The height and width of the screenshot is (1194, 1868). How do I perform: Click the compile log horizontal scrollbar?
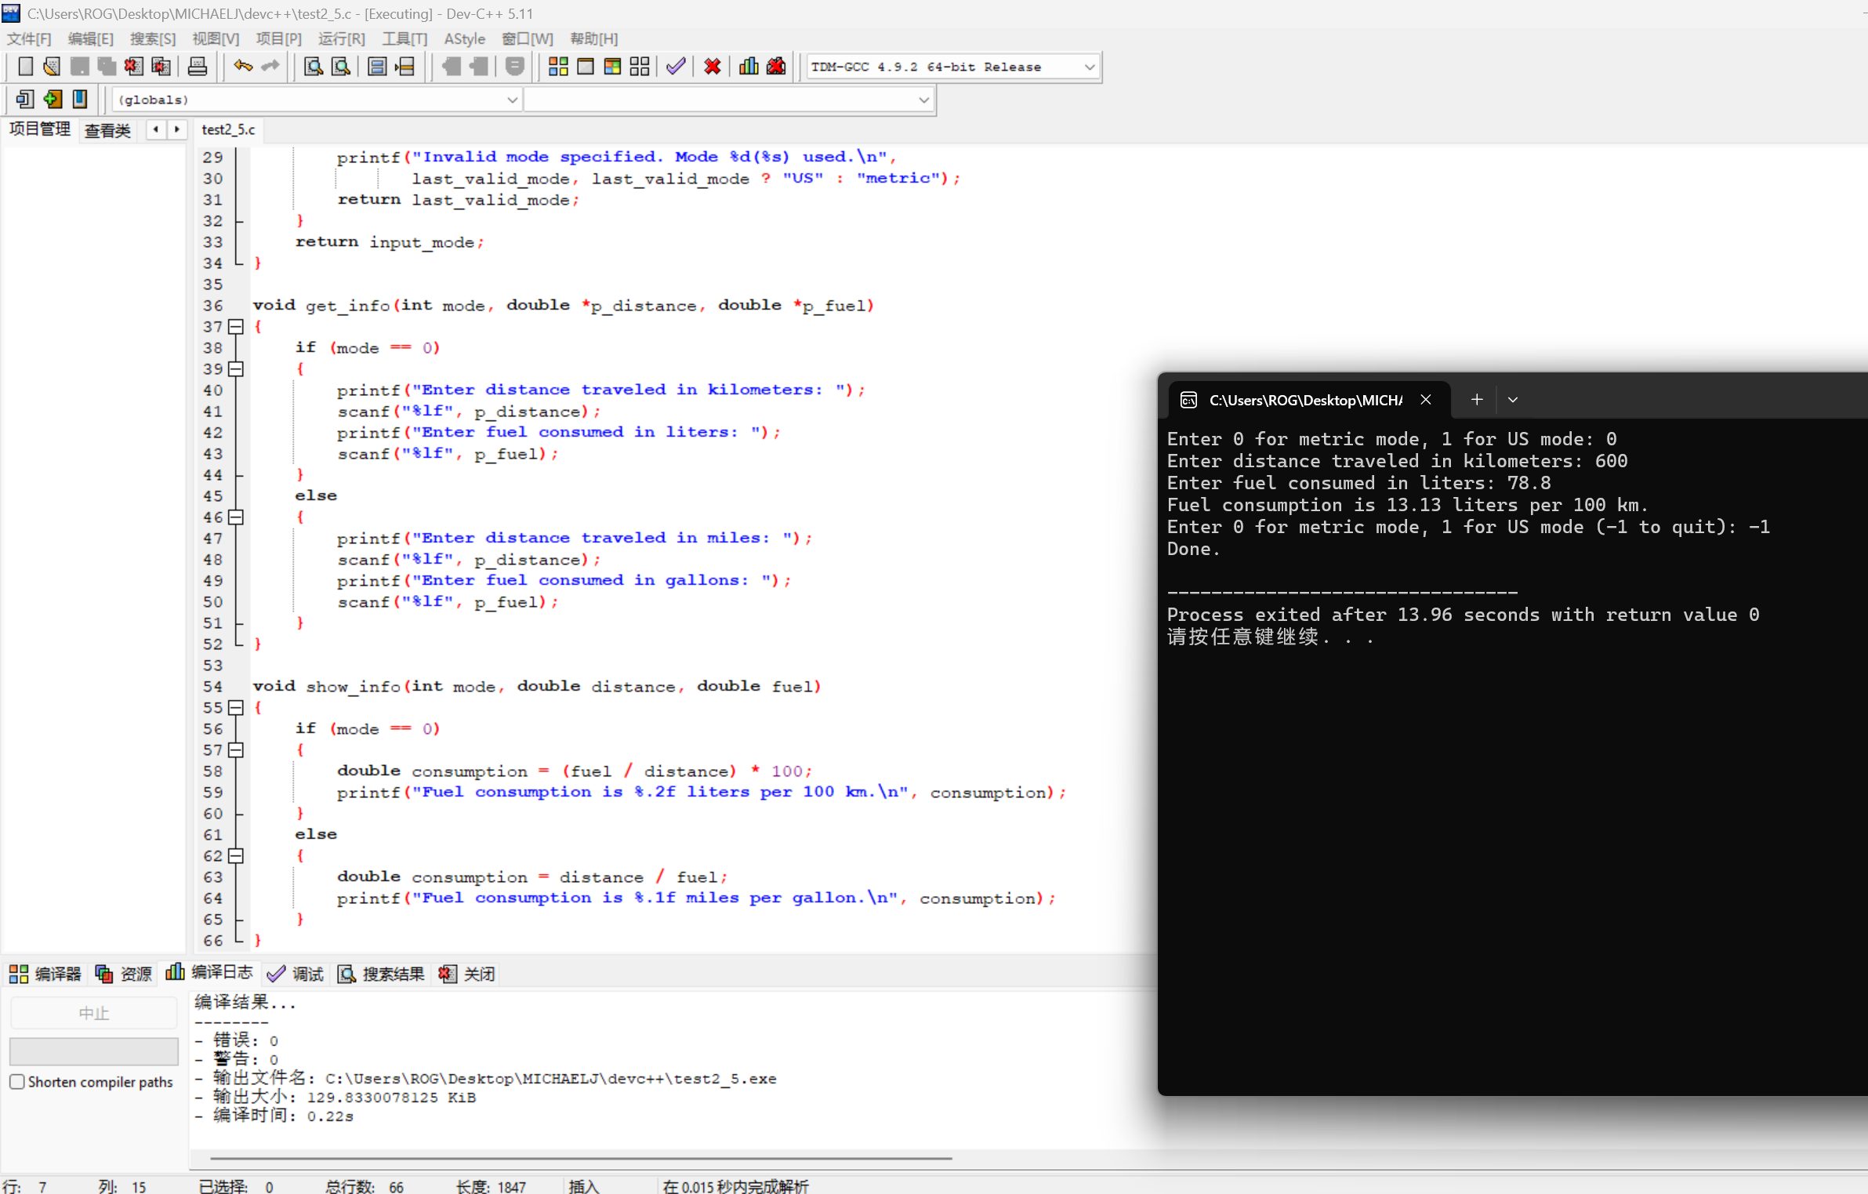tap(580, 1157)
